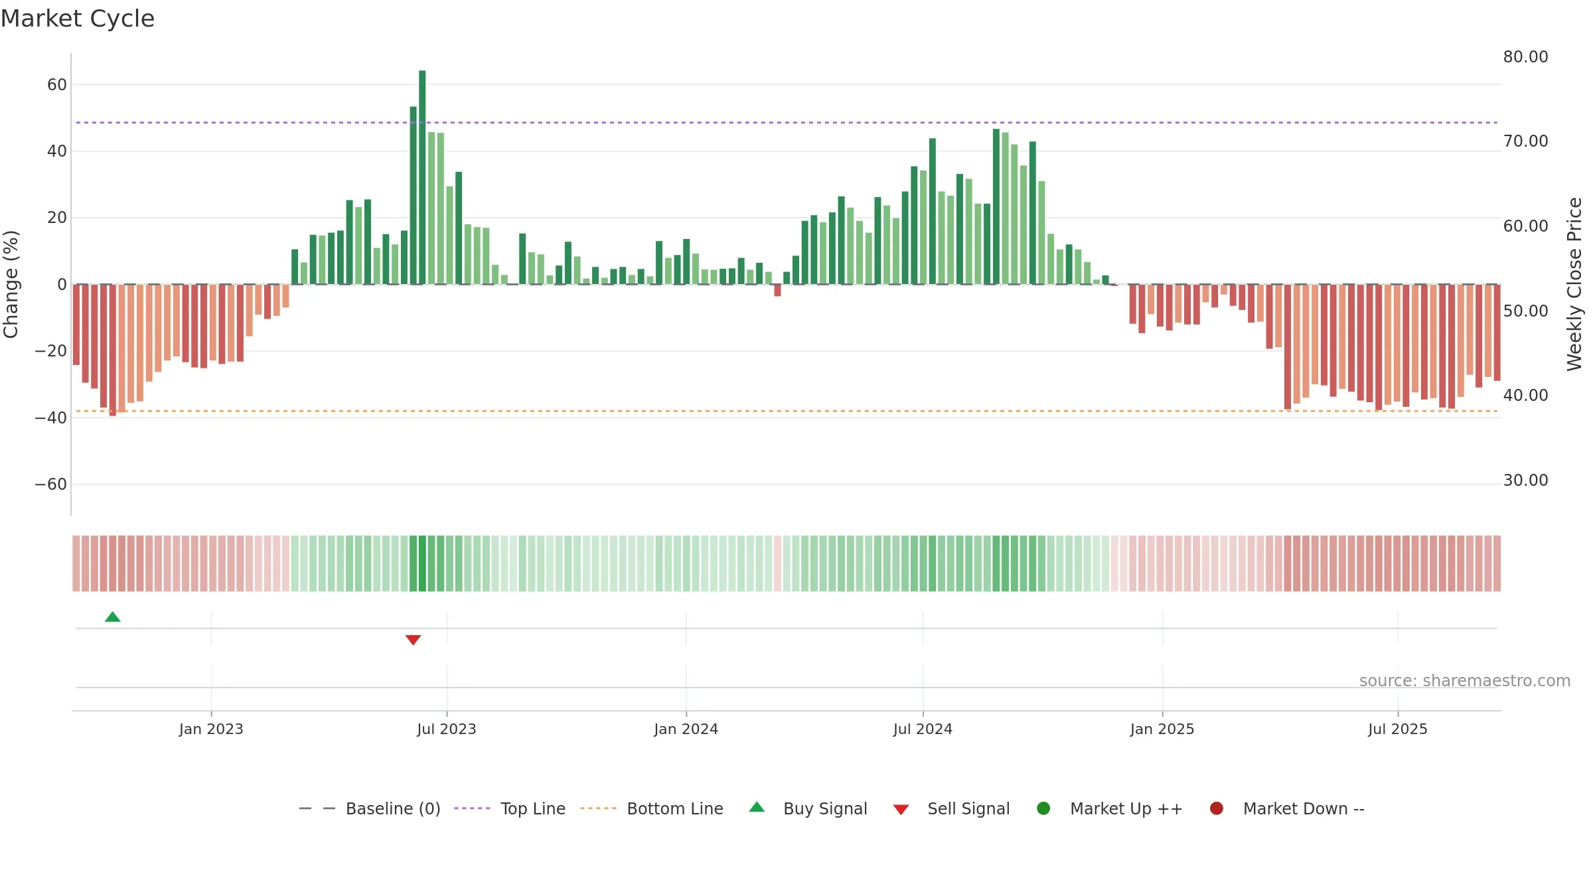
Task: Click the 30.00 price axis value
Action: tap(1525, 481)
